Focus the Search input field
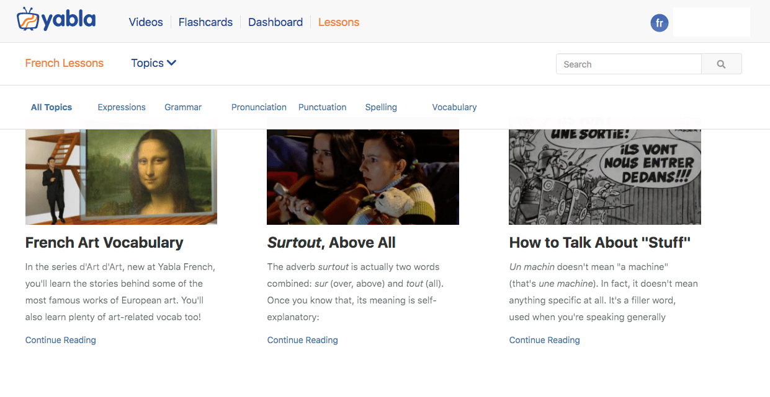Image resolution: width=770 pixels, height=397 pixels. tap(629, 64)
